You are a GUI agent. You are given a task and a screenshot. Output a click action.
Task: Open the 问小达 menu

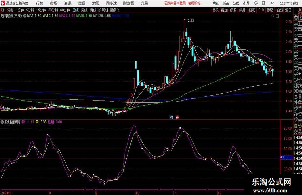[x=111, y=3]
